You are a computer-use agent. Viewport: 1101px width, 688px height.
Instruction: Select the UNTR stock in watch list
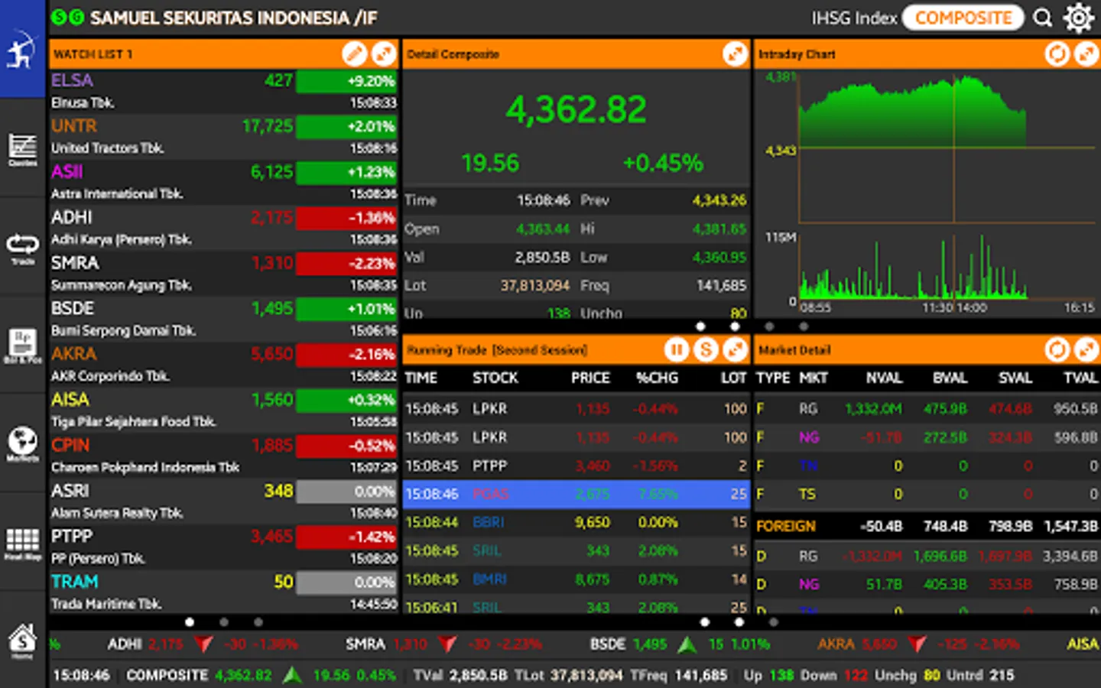(x=223, y=137)
